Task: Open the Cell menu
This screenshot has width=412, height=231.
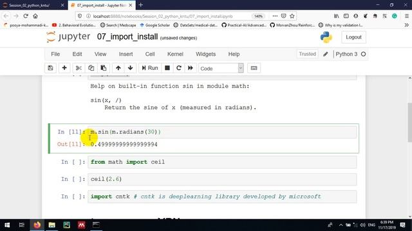Action: (x=150, y=54)
